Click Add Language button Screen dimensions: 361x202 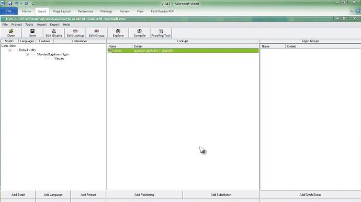(53, 195)
